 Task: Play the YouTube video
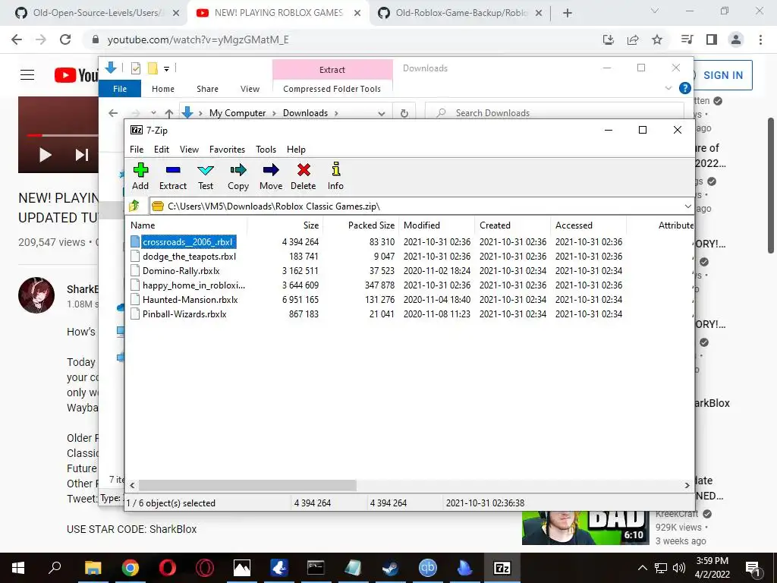point(45,155)
